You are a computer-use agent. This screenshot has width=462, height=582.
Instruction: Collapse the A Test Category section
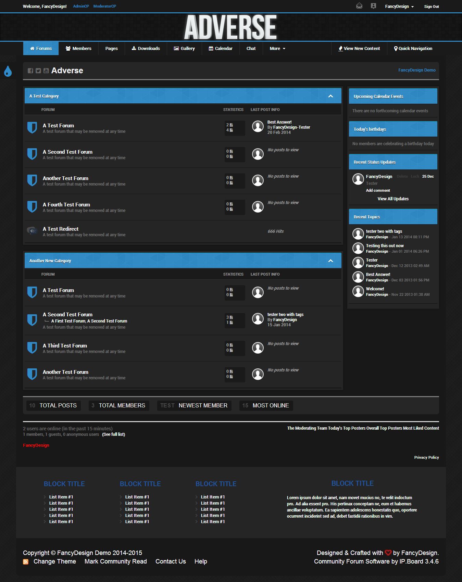[330, 96]
